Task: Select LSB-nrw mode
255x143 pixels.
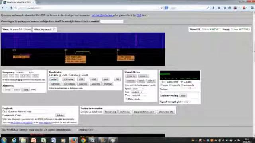Action: [x=83, y=84]
